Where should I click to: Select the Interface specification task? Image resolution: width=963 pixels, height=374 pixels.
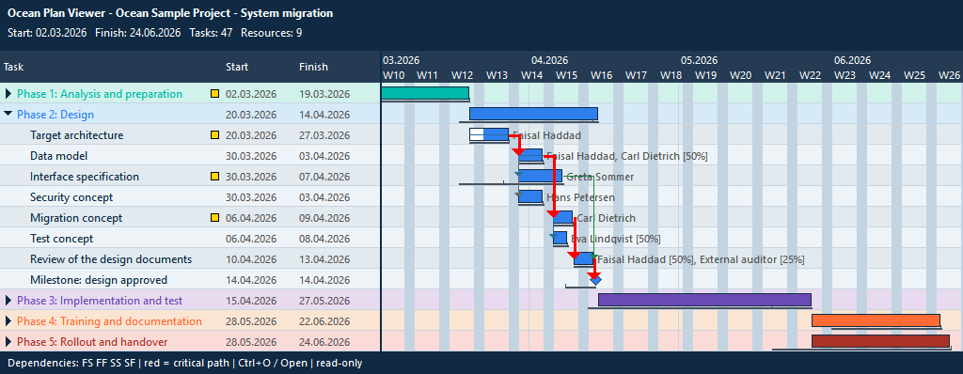pos(190,177)
